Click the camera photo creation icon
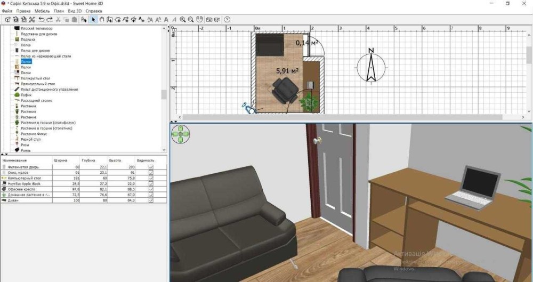This screenshot has width=533, height=282. [x=209, y=20]
